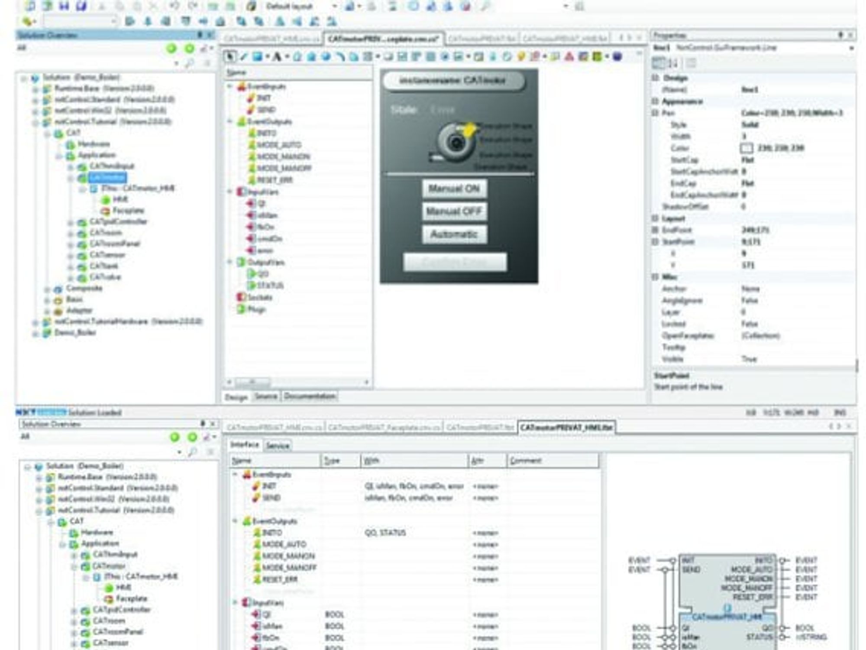Click the Undo arrow in the main toolbar
The height and width of the screenshot is (650, 866).
pyautogui.click(x=174, y=6)
